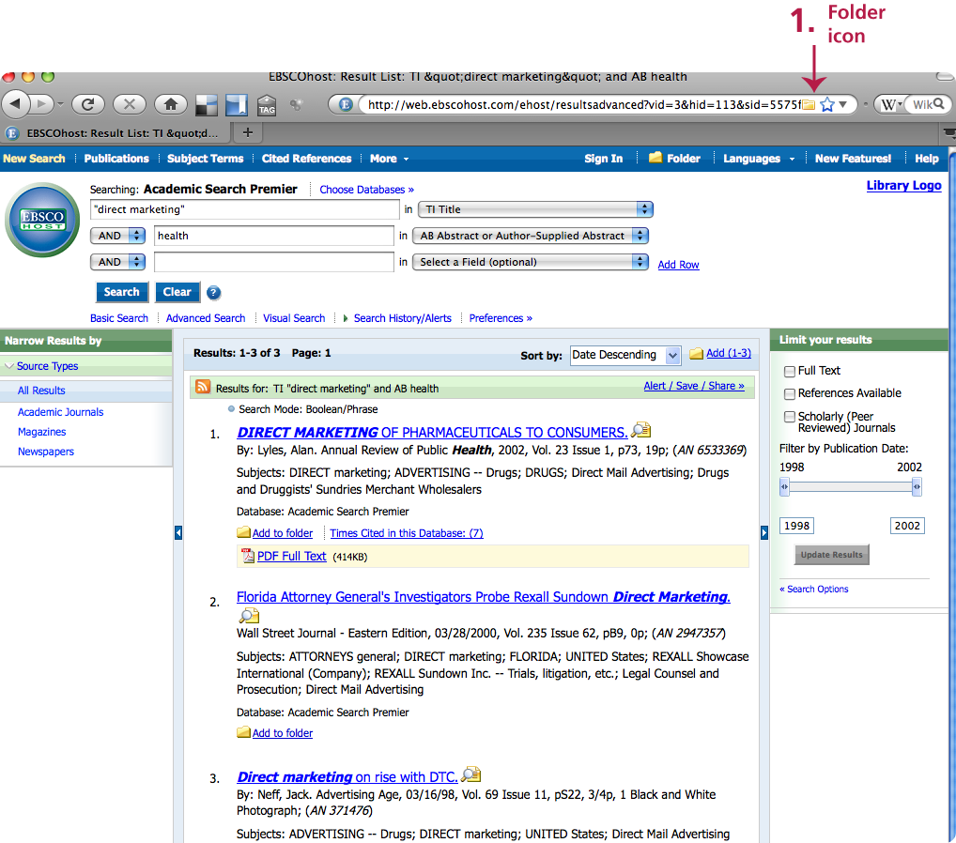This screenshot has width=956, height=843.
Task: Click the folder icon in the address bar
Action: tap(809, 105)
